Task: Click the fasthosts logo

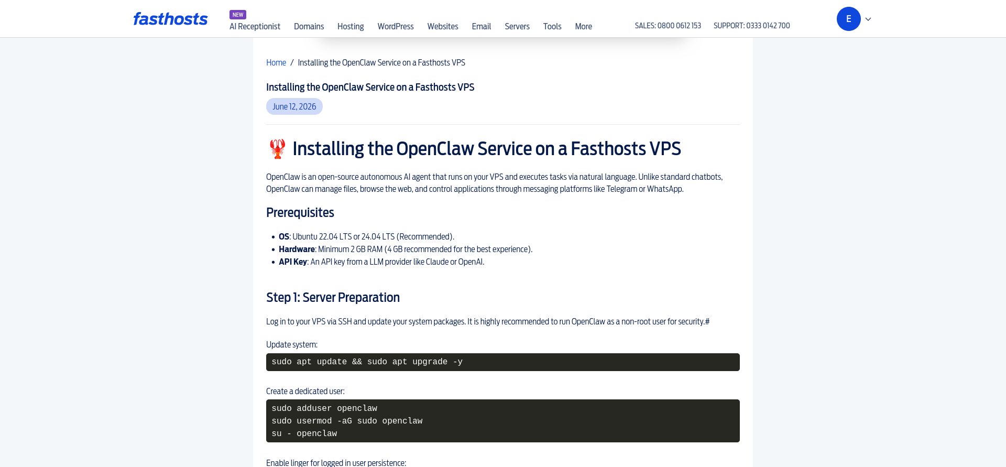Action: tap(170, 19)
